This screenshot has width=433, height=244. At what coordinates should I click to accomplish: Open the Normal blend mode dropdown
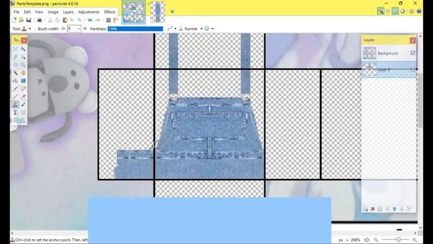point(202,28)
